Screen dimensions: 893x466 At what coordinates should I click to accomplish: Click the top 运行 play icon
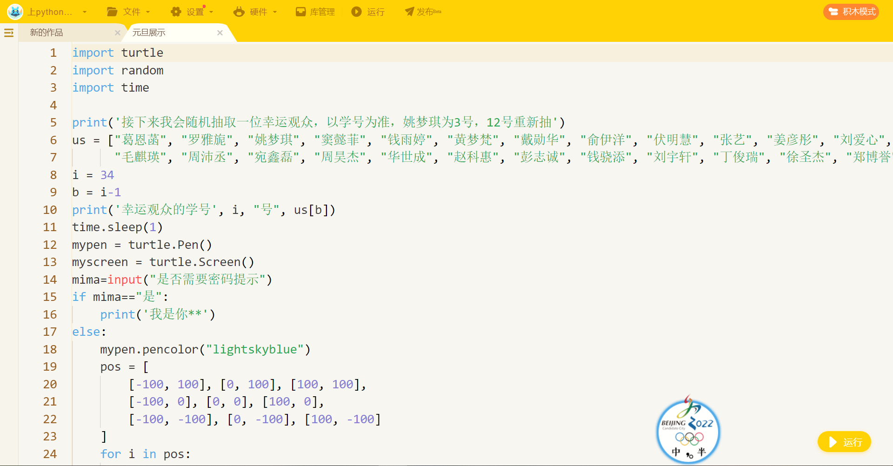coord(356,12)
